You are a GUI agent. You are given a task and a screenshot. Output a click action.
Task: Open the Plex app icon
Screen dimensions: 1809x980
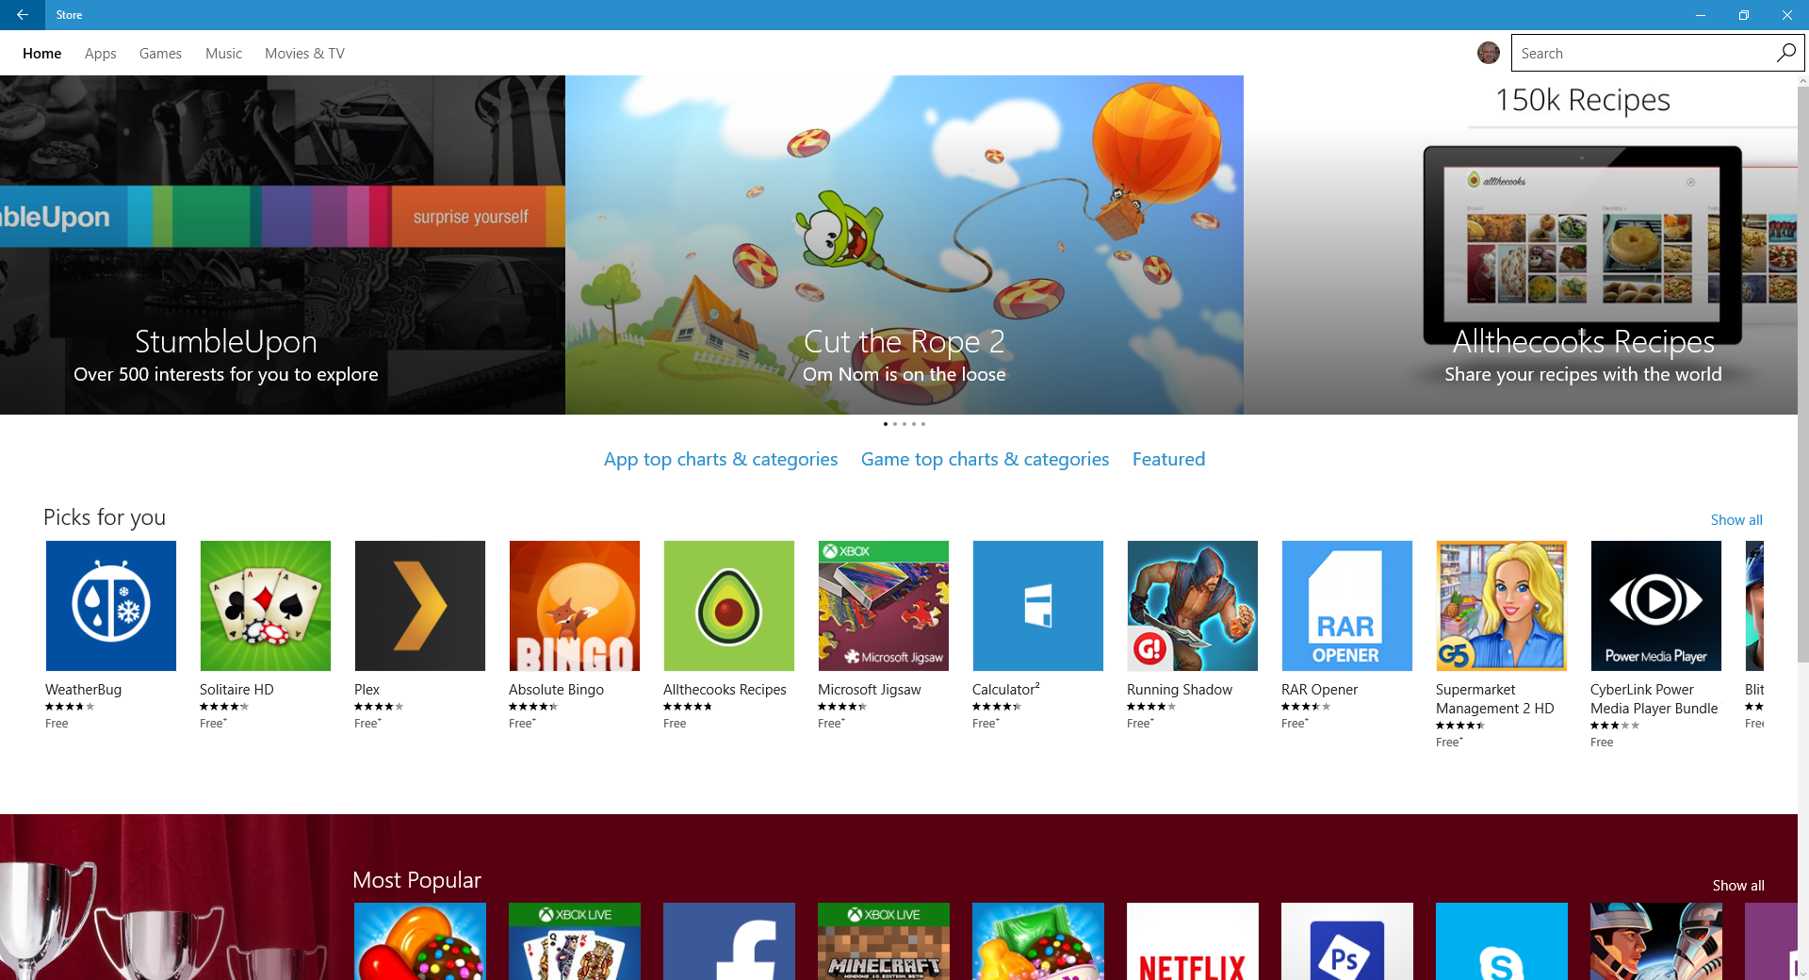coord(420,606)
